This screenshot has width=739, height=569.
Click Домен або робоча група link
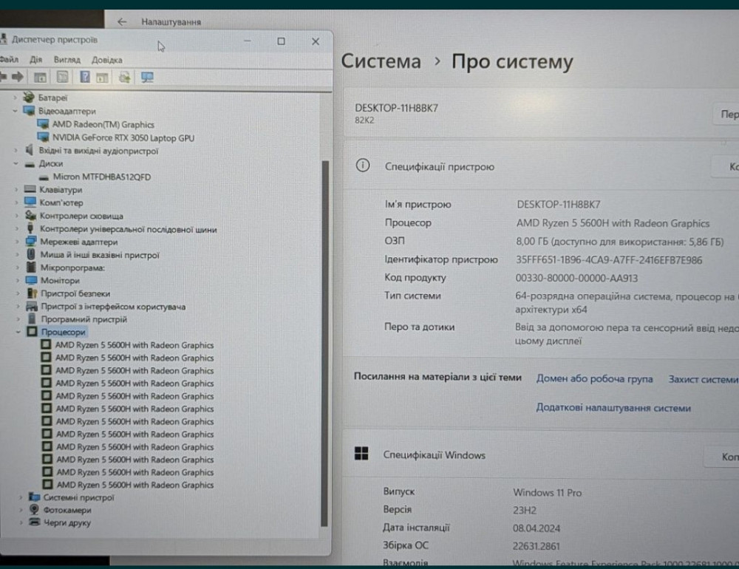(x=594, y=378)
